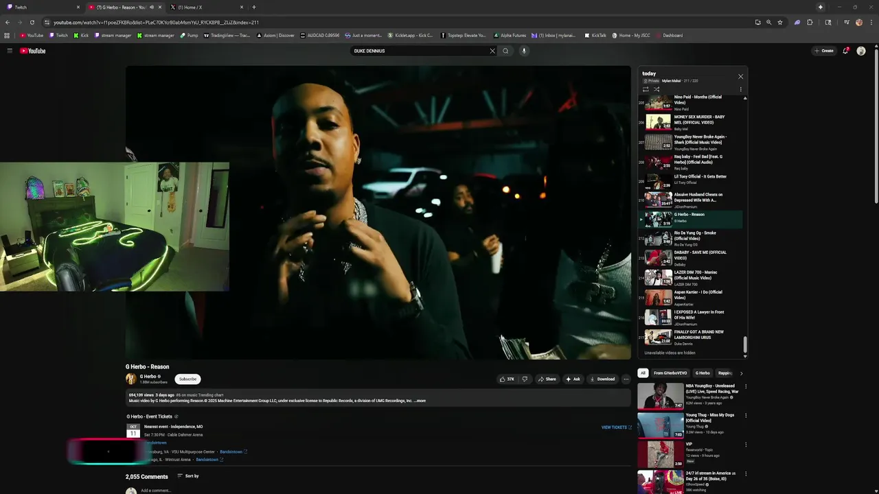Open the YouTube hamburger guide menu
The height and width of the screenshot is (494, 879).
coord(10,51)
